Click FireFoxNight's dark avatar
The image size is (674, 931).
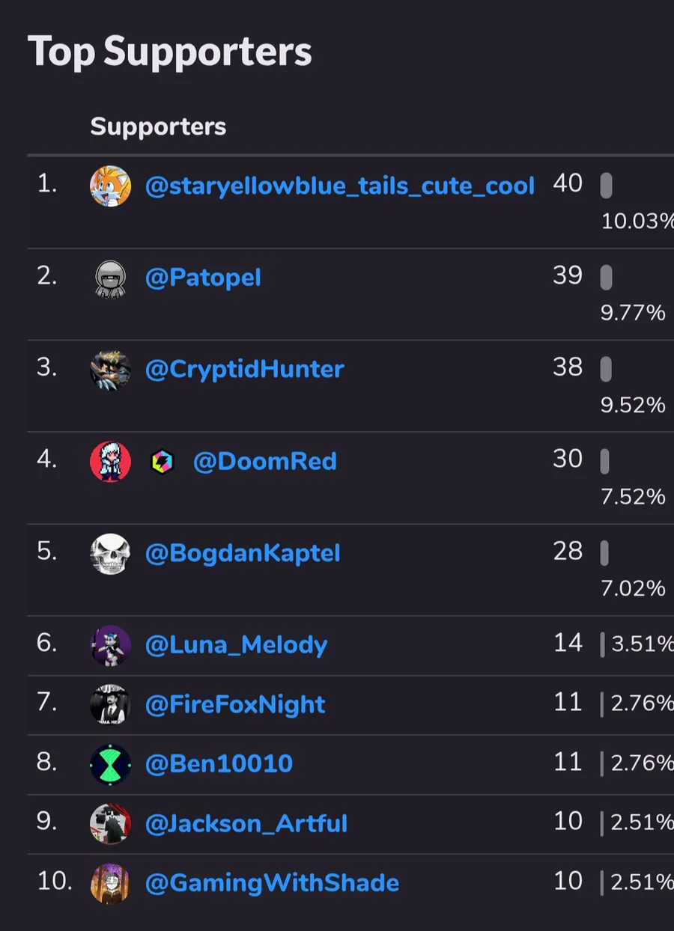point(110,705)
